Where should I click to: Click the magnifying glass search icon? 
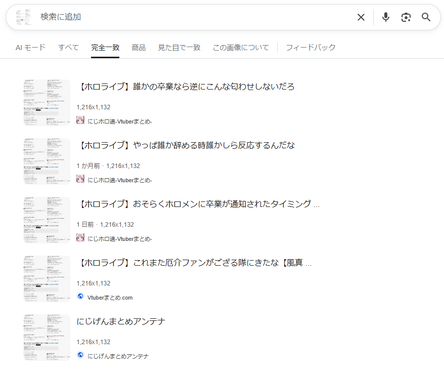point(426,17)
